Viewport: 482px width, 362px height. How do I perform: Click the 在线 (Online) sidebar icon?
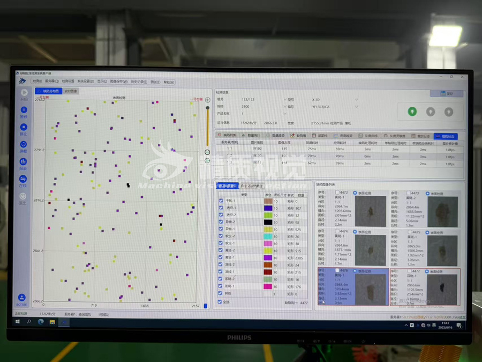[23, 179]
